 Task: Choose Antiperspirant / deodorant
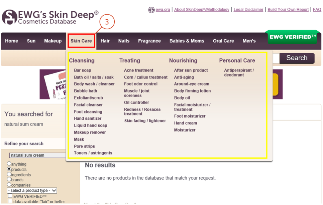[239, 73]
